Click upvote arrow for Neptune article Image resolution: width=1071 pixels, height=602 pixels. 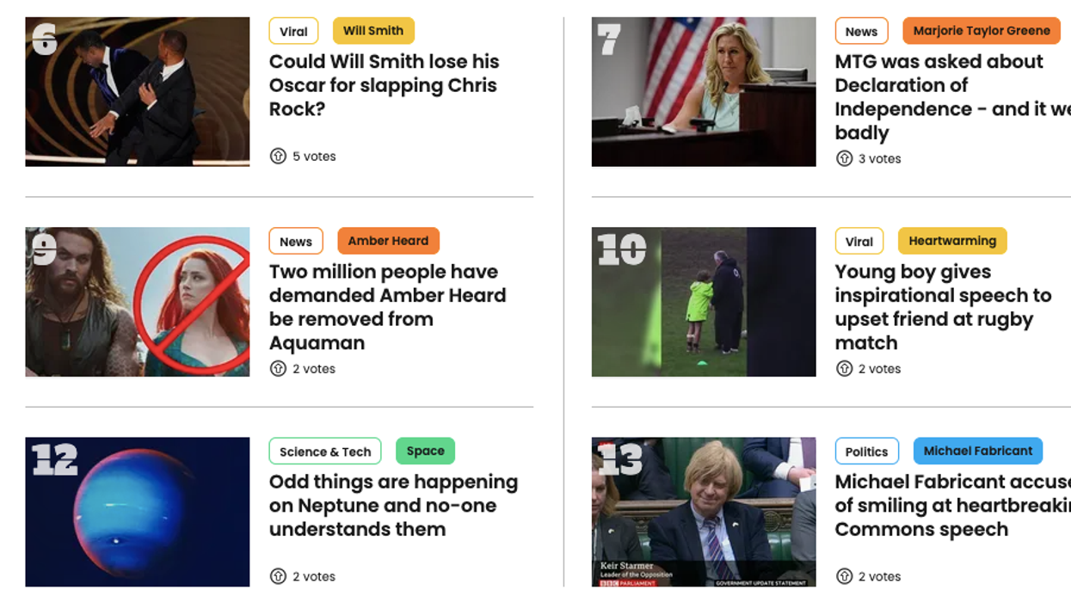tap(278, 577)
